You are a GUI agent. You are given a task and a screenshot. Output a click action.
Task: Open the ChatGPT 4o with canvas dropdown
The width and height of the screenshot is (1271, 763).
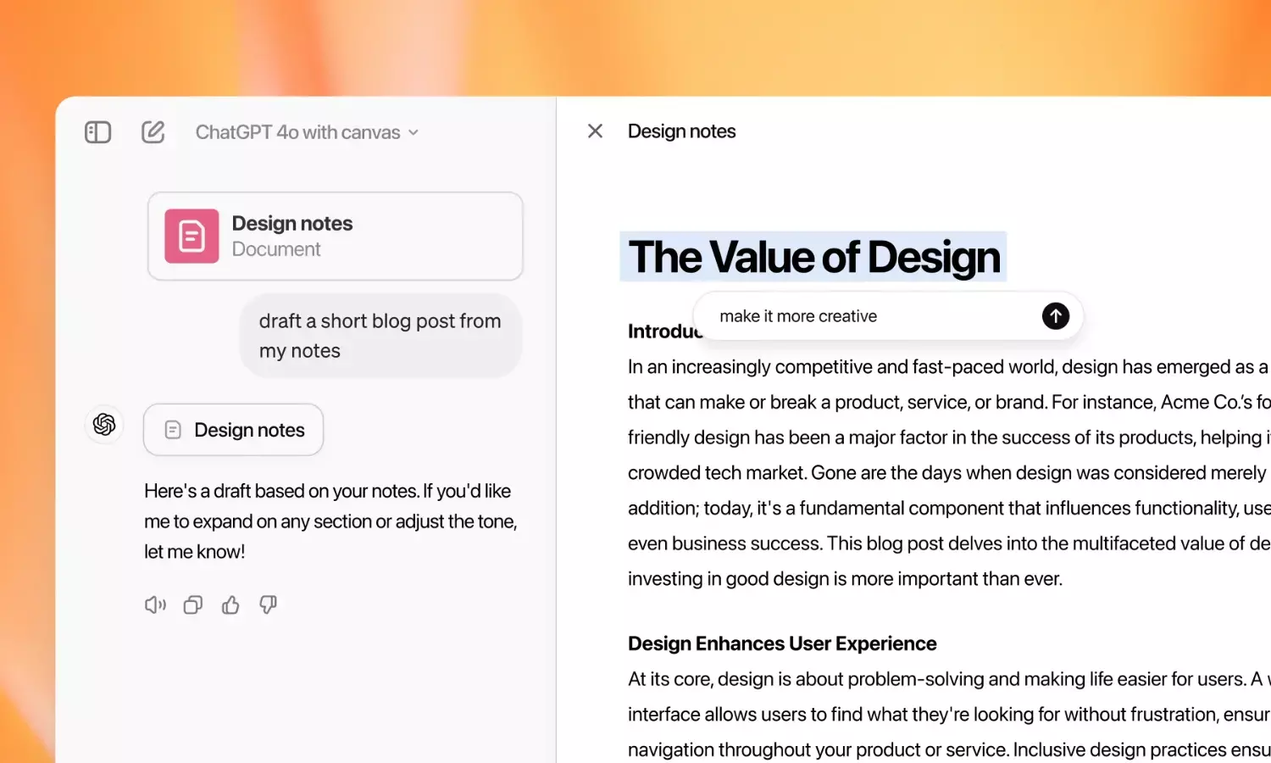tap(297, 132)
